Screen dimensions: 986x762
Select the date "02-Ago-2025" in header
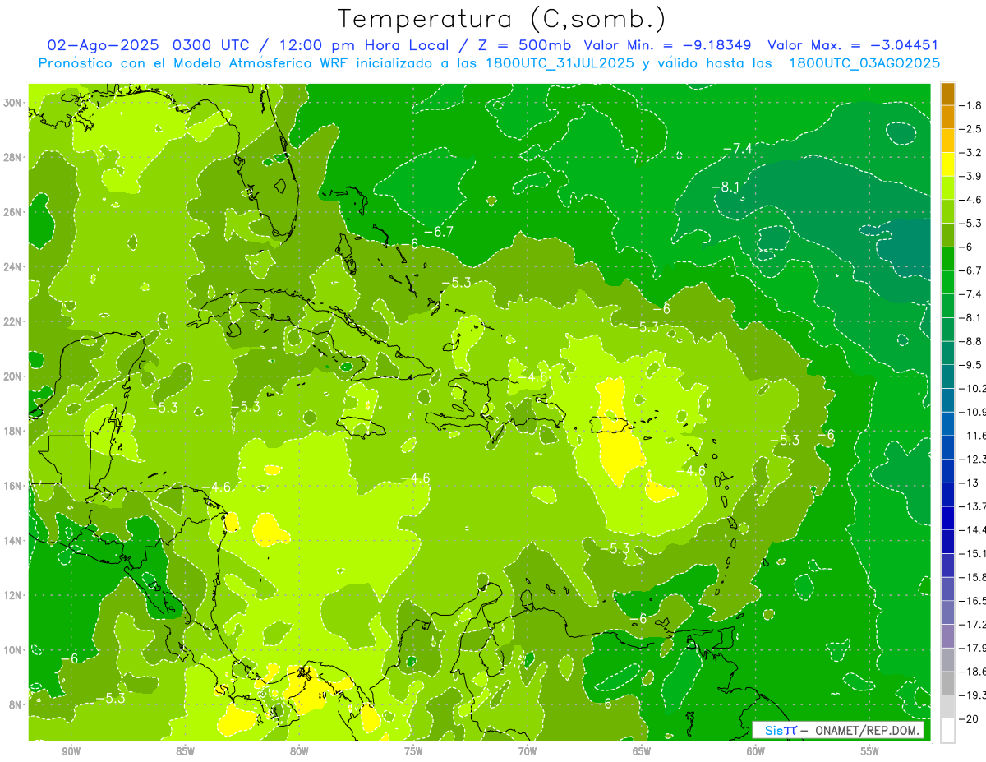pyautogui.click(x=103, y=45)
